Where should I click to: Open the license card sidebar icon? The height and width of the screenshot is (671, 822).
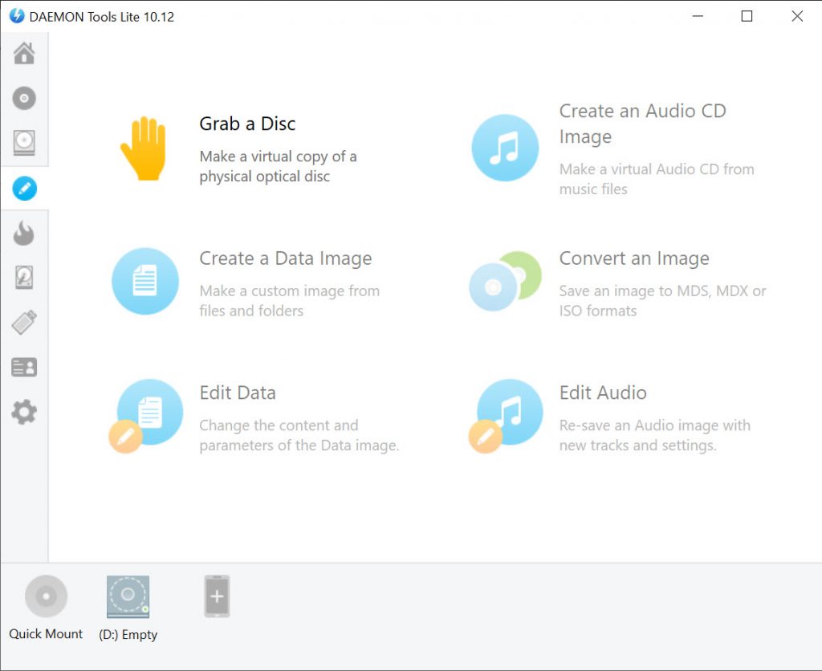tap(24, 368)
